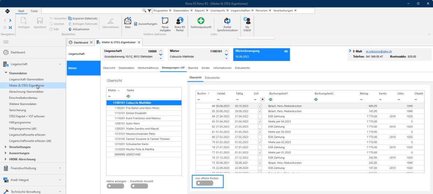Toggle the Aktive anzeigen switch
Viewport: 433px width, 194px height.
tap(115, 186)
